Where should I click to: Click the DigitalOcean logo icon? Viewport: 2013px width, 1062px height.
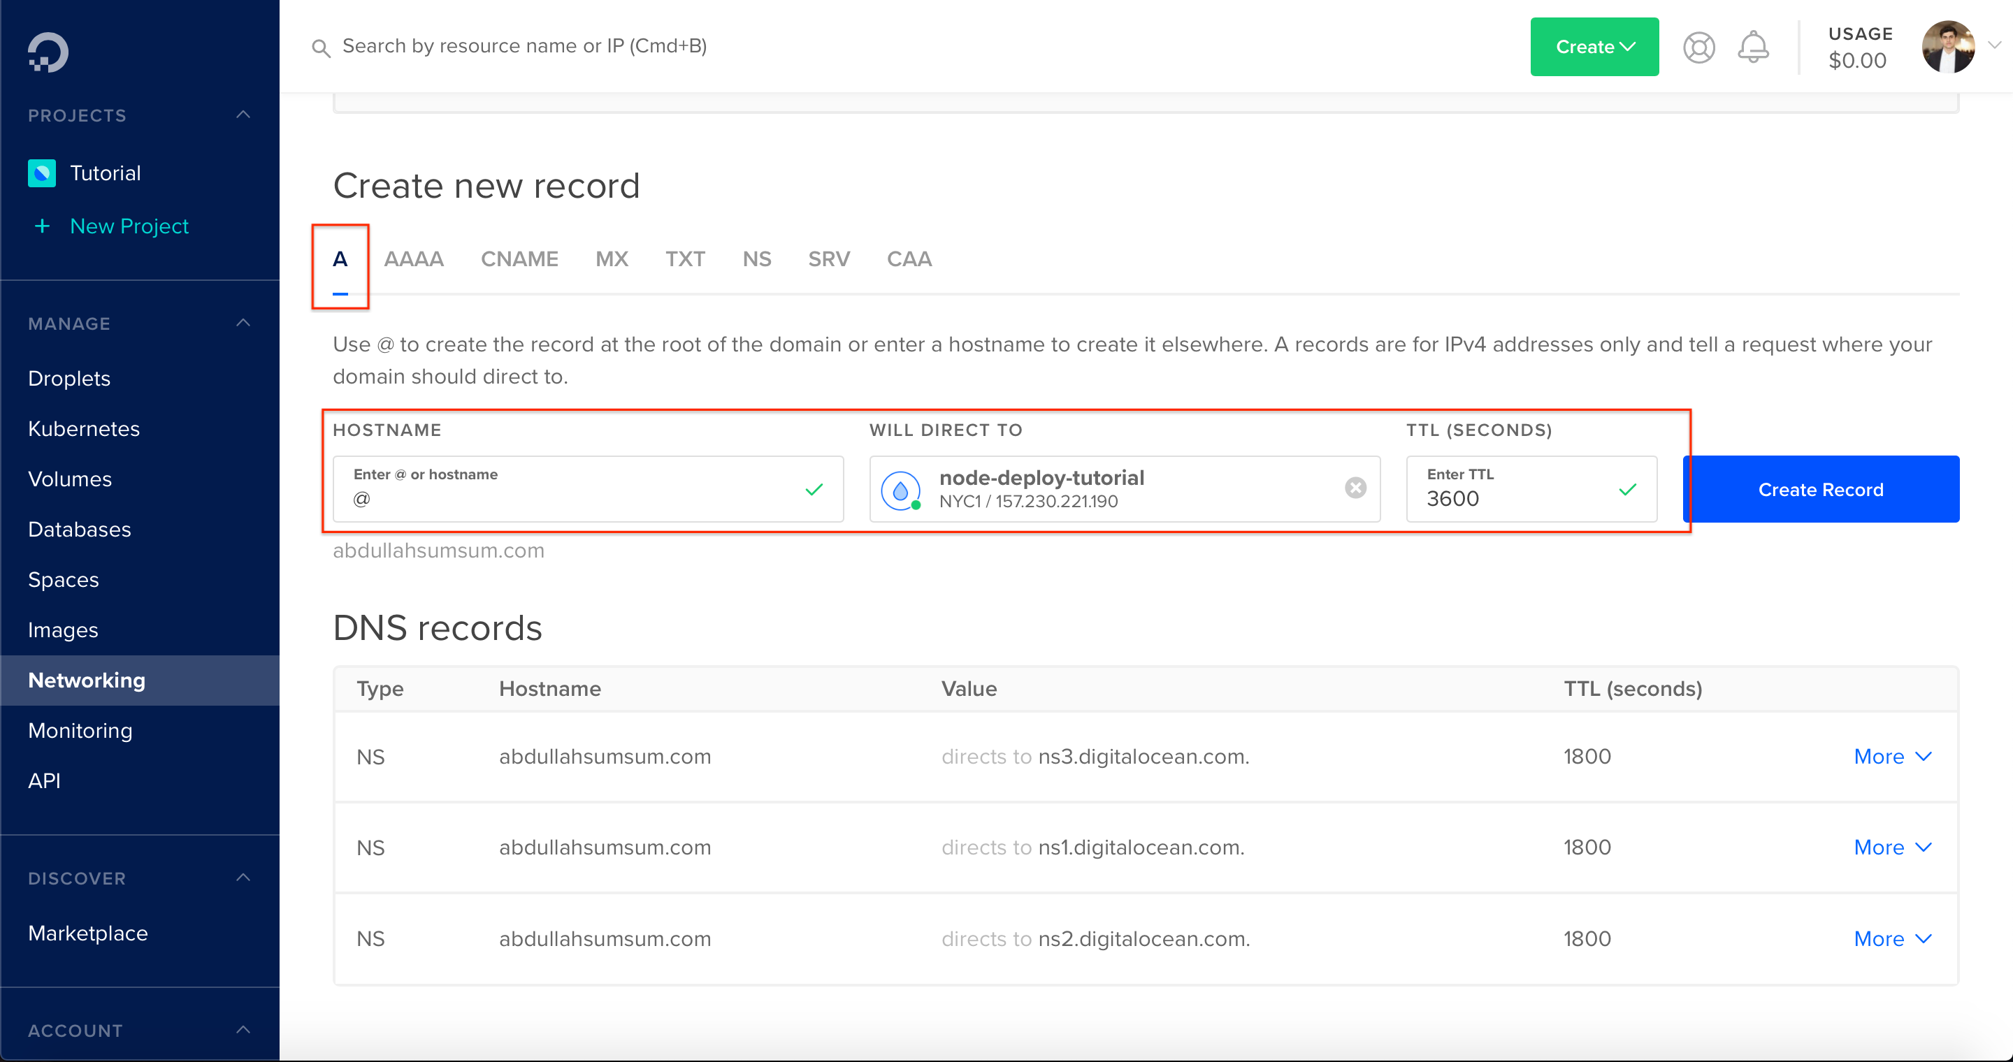pos(48,52)
